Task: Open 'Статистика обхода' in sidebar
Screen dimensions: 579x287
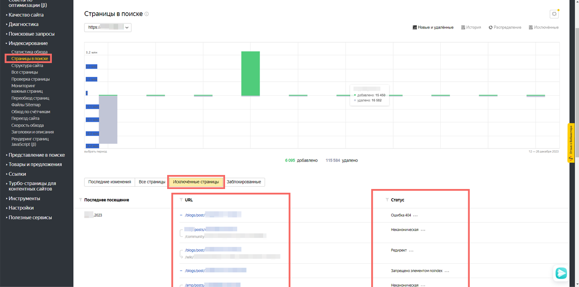Action: 29,52
